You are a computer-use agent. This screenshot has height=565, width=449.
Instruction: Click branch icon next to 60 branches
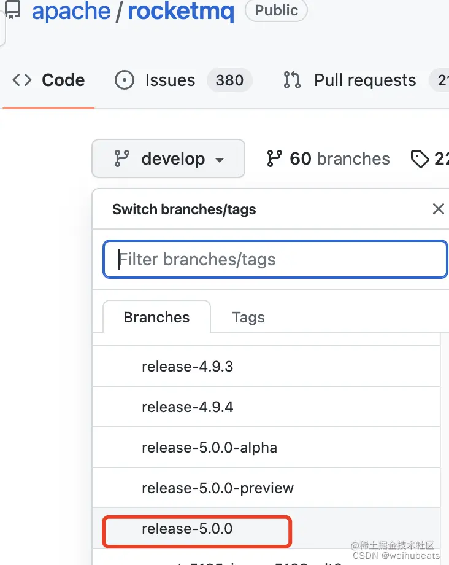pos(275,158)
